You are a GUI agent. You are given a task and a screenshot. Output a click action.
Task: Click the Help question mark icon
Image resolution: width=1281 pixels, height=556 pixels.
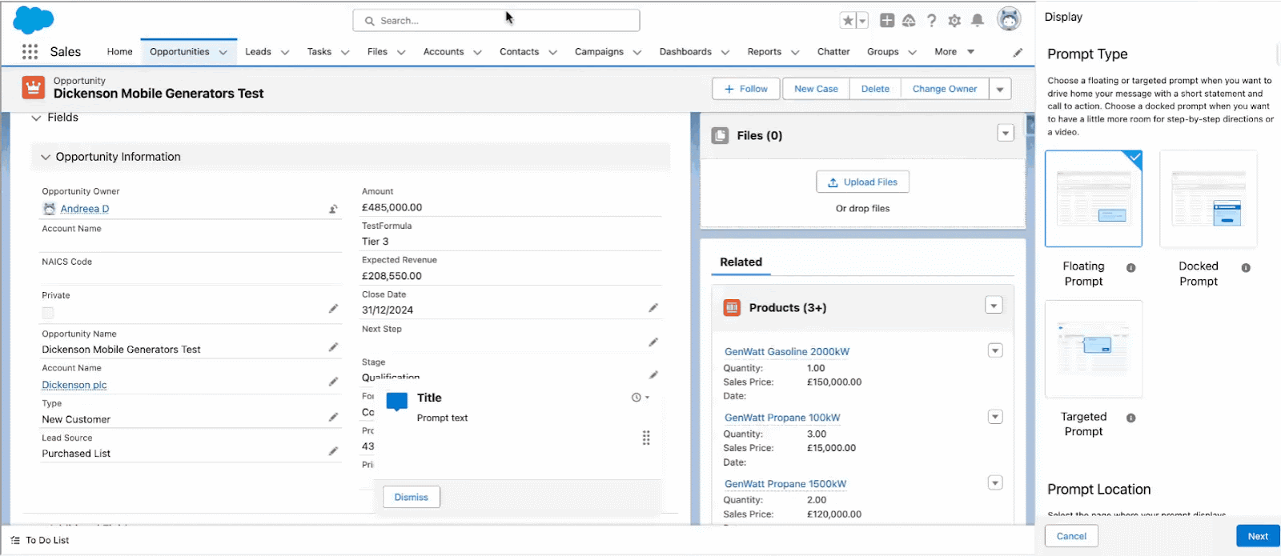pos(931,21)
